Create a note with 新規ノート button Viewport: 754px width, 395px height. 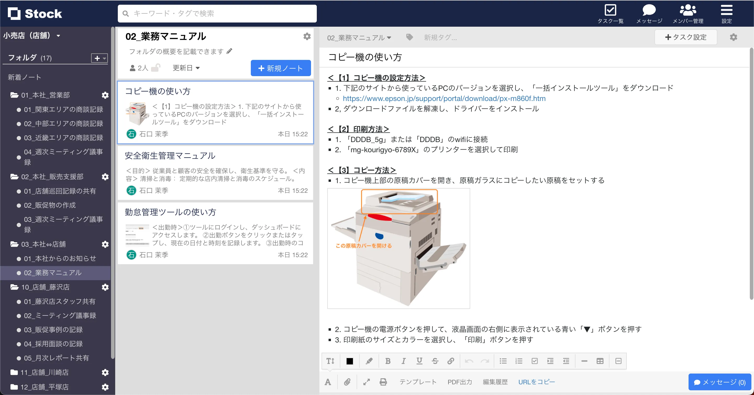pos(280,68)
